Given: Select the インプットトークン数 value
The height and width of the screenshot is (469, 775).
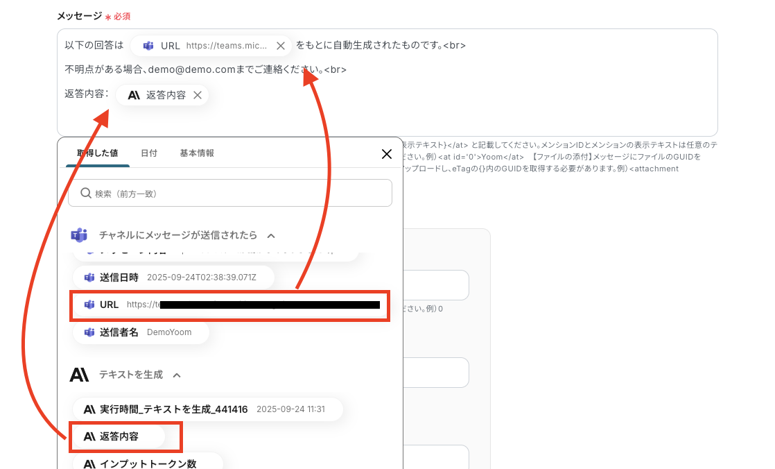Looking at the screenshot, I should coord(147,463).
